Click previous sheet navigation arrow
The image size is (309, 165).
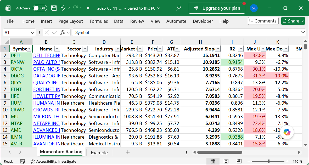9,152
